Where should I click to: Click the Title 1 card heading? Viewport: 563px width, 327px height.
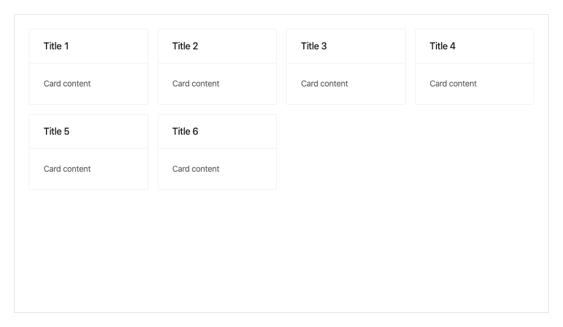(56, 46)
